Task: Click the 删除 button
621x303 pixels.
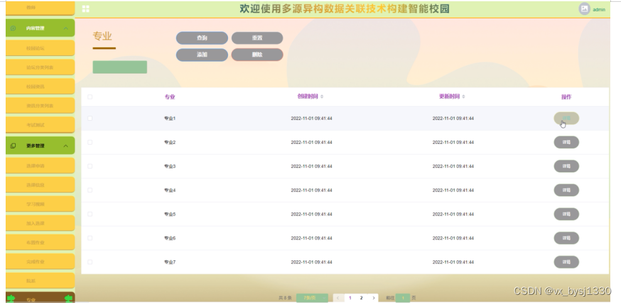Action: point(257,55)
